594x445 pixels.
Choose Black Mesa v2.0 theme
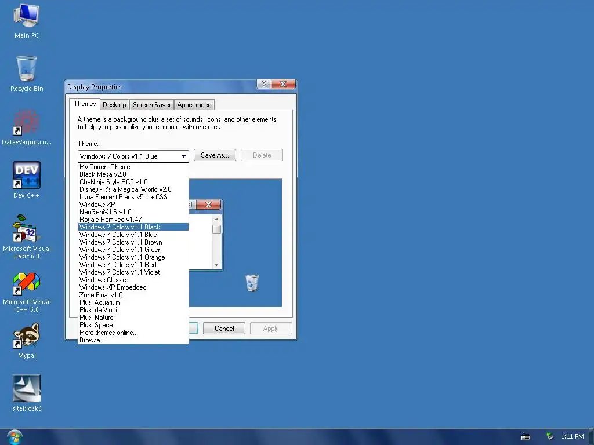(133, 174)
